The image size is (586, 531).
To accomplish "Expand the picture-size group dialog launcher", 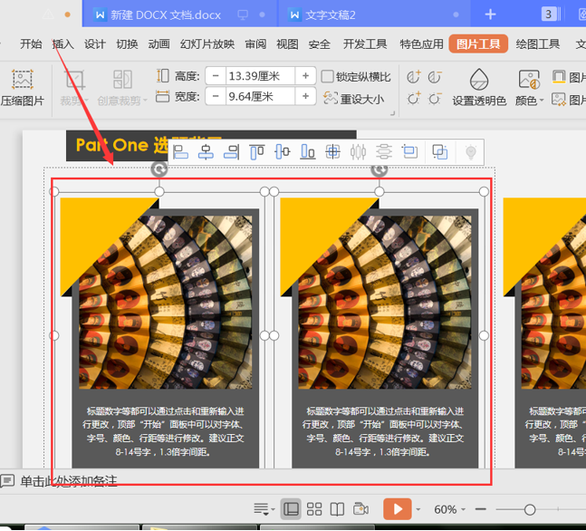I will [392, 113].
